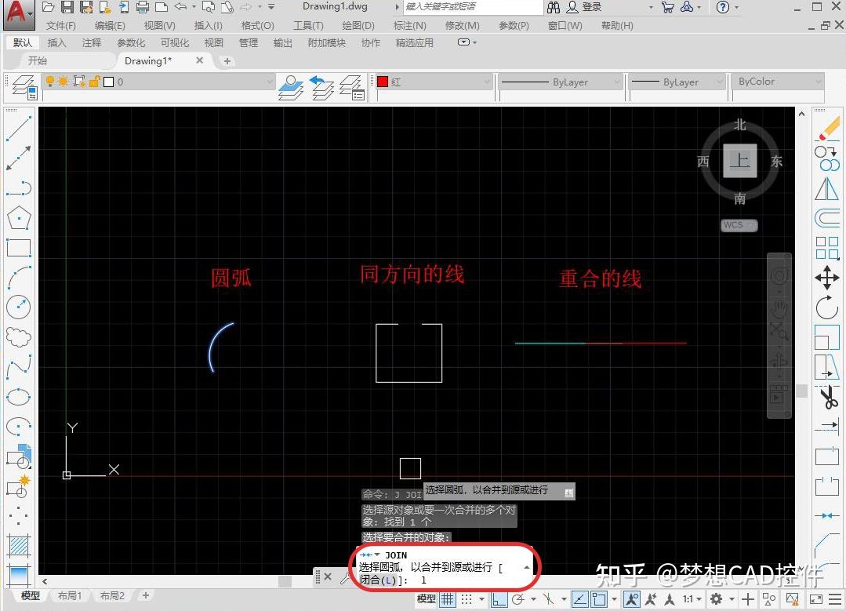Open the red color dropdown
Image resolution: width=846 pixels, height=611 pixels.
[435, 82]
